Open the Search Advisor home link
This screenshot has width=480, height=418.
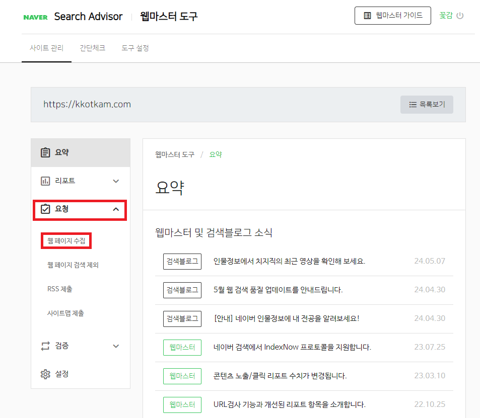[88, 17]
